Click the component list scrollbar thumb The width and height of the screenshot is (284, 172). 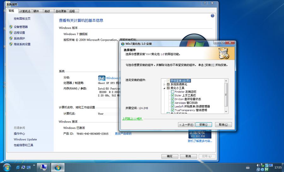point(226,94)
